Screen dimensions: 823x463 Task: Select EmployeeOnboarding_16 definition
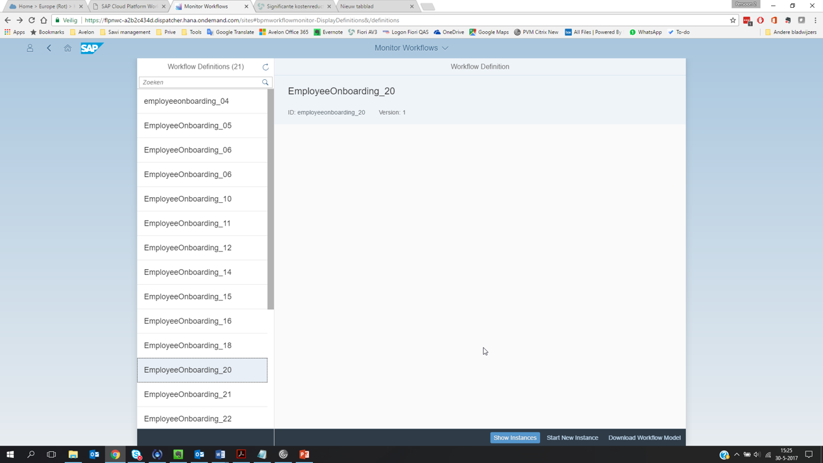[203, 321]
